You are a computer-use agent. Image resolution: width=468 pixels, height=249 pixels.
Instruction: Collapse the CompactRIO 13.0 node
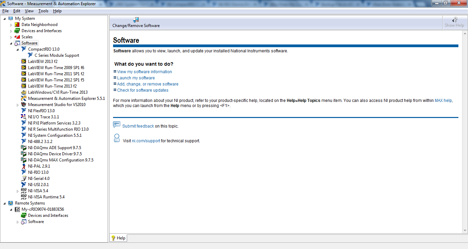(17, 49)
